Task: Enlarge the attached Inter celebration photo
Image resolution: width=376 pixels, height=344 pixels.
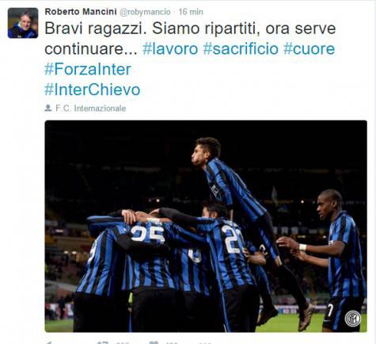Action: pyautogui.click(x=206, y=226)
